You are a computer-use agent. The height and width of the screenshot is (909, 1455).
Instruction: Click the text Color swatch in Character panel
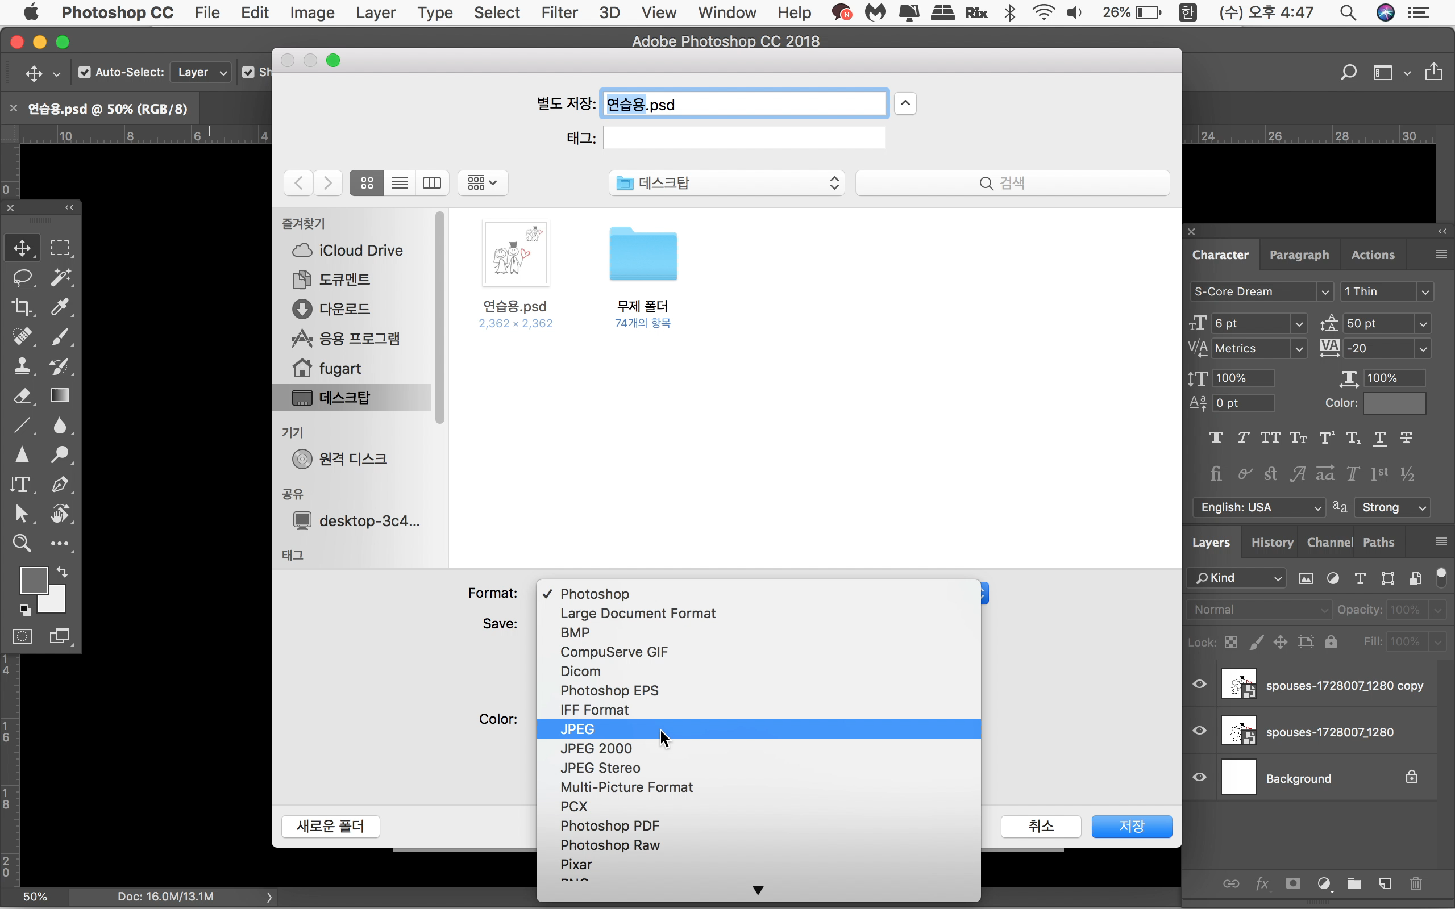1394,403
